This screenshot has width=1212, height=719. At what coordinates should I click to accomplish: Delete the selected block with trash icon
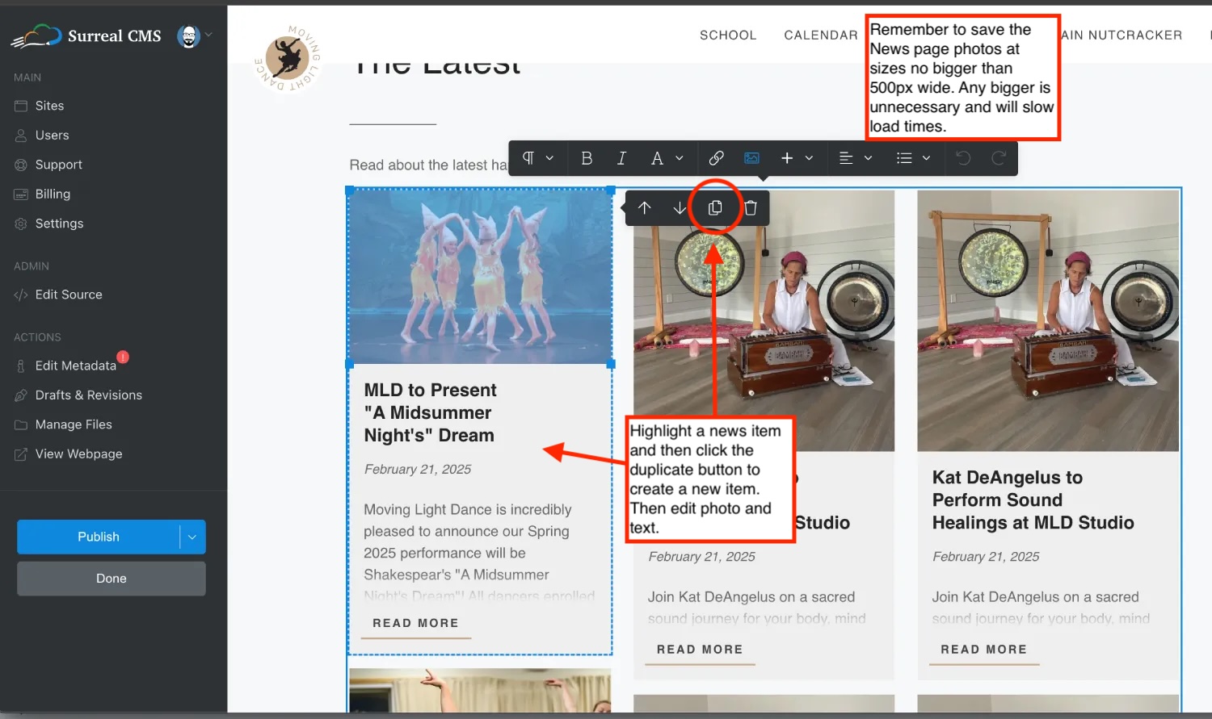751,208
